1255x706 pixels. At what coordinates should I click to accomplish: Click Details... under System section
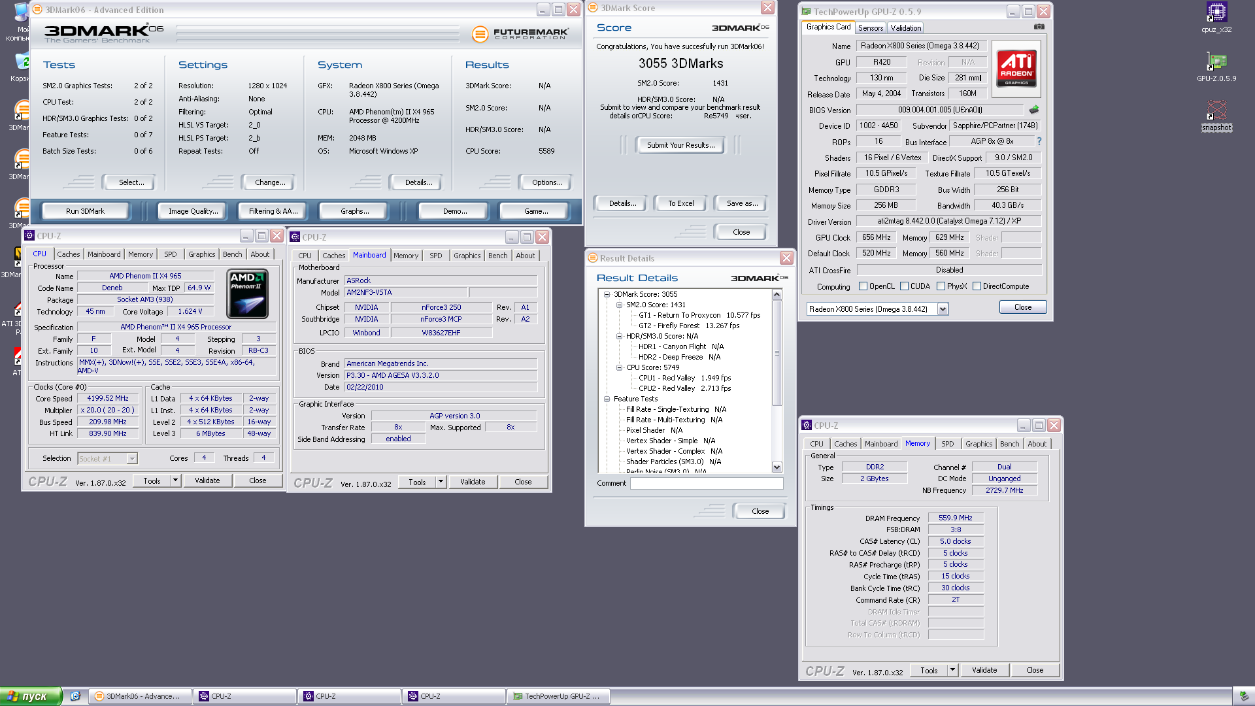(x=418, y=182)
